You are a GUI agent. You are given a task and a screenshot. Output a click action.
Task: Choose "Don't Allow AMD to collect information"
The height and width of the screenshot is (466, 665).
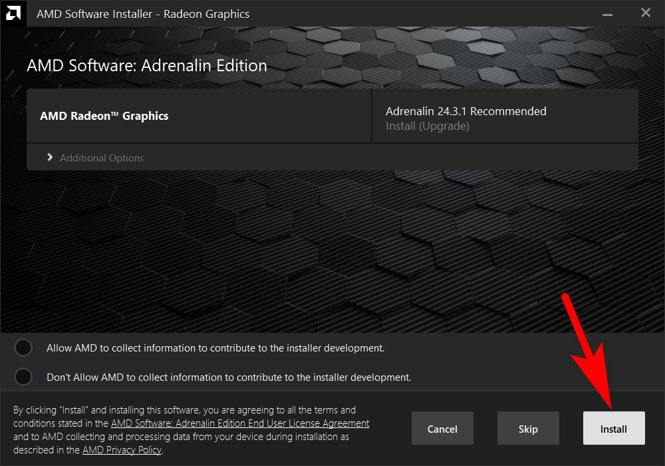[x=23, y=377]
